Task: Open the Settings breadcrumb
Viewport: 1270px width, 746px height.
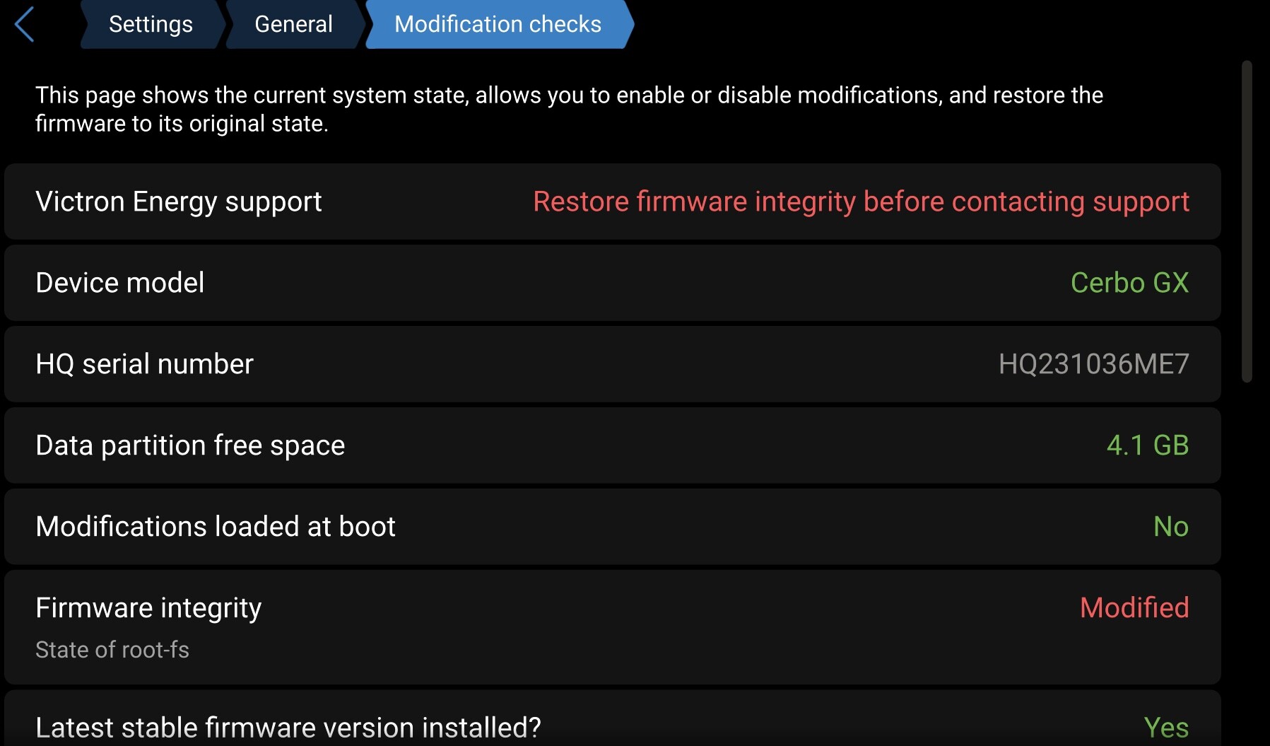Action: (151, 25)
